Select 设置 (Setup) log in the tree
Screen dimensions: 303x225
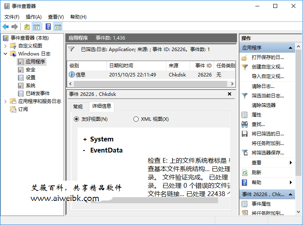(31, 78)
